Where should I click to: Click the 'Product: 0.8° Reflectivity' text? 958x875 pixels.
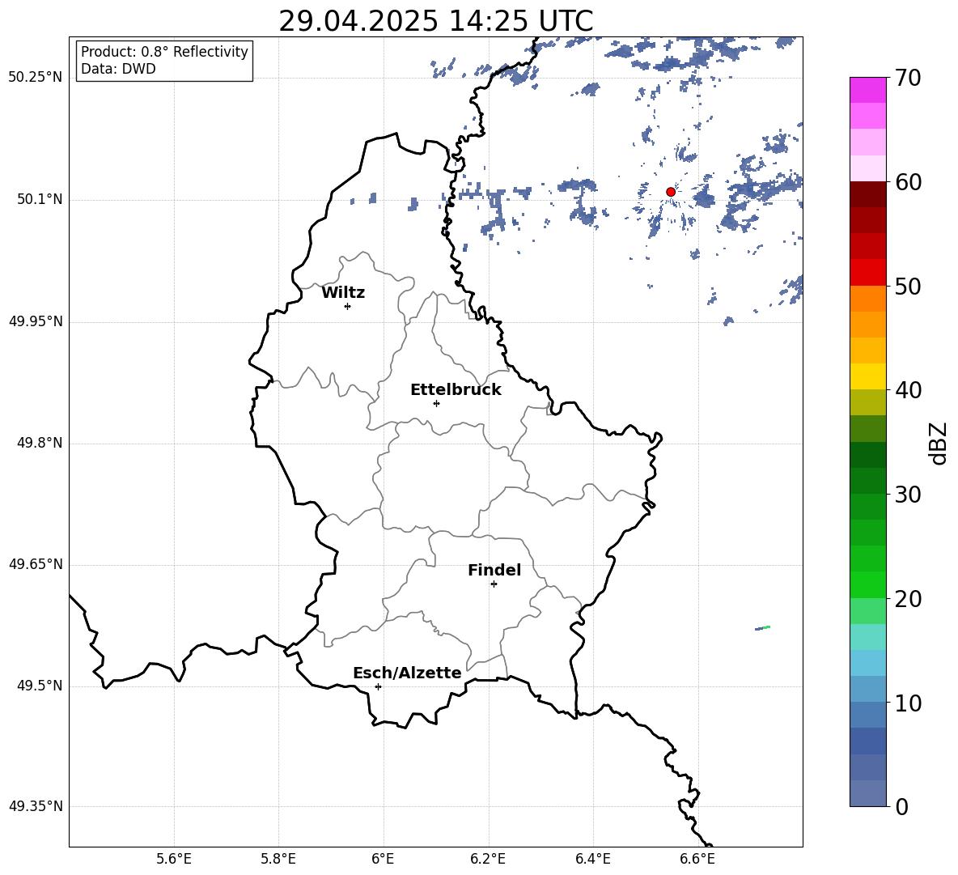pos(164,52)
